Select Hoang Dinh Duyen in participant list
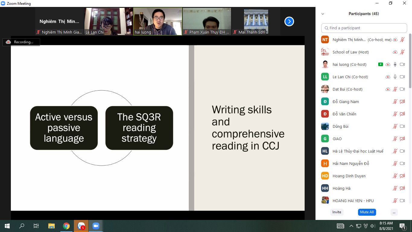 point(349,176)
